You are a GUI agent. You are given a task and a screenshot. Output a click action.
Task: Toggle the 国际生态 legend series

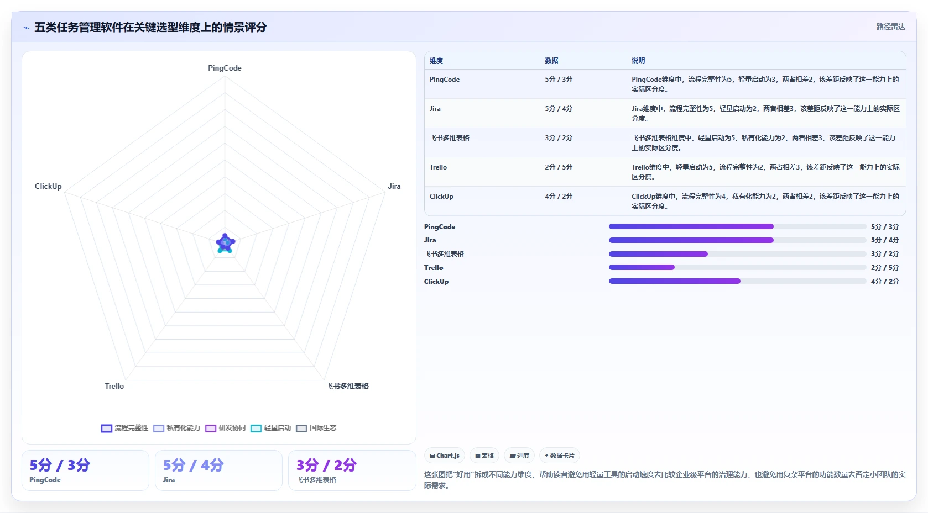[316, 428]
